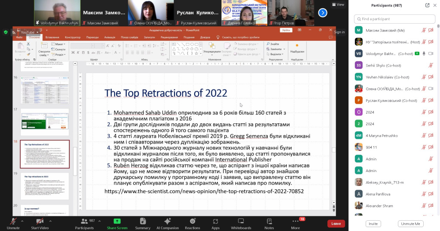Image resolution: width=440 pixels, height=231 pixels.
Task: Click the Invite button
Action: pyautogui.click(x=373, y=224)
